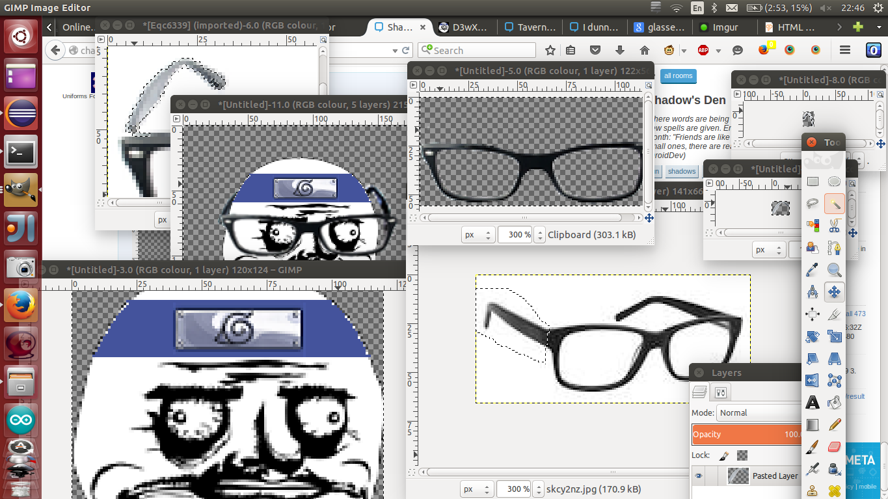Image resolution: width=888 pixels, height=499 pixels.
Task: Choose the Bucket Fill tool
Action: pyautogui.click(x=834, y=403)
